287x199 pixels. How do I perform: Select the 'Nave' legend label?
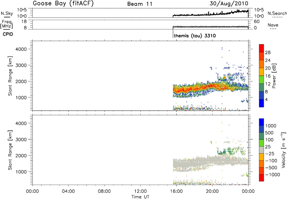tap(273, 25)
